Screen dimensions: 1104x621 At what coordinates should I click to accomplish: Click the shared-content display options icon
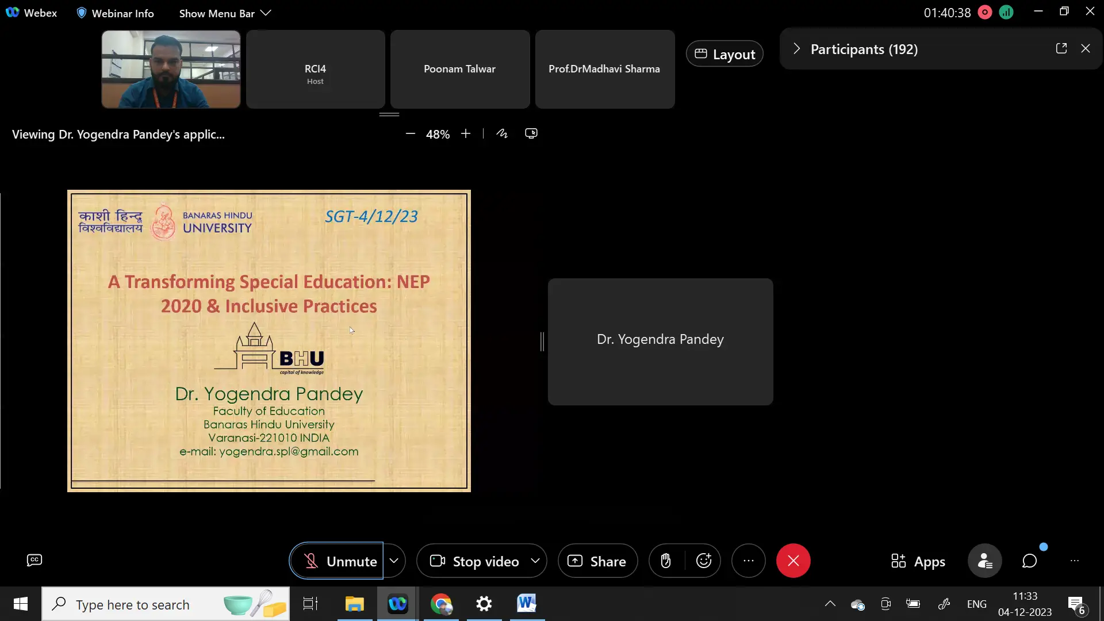(531, 133)
